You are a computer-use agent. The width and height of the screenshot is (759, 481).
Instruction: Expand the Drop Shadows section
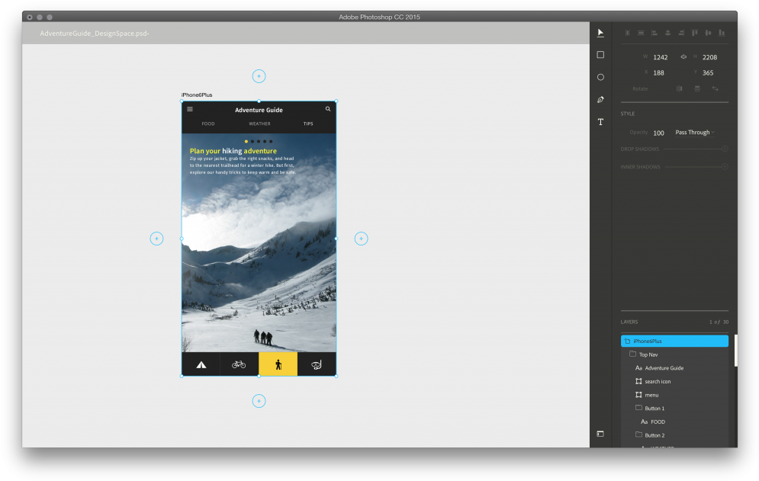point(724,149)
